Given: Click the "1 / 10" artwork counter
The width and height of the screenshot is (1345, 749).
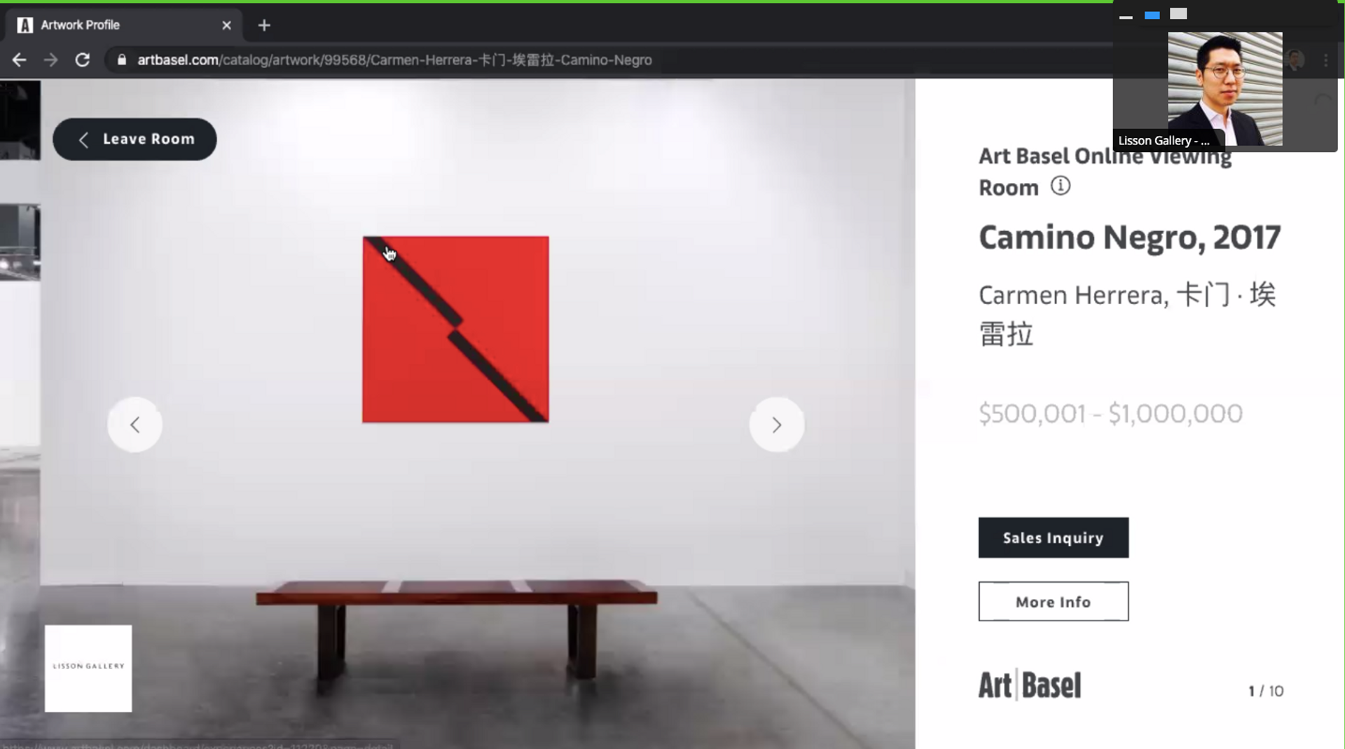Looking at the screenshot, I should click(1266, 691).
